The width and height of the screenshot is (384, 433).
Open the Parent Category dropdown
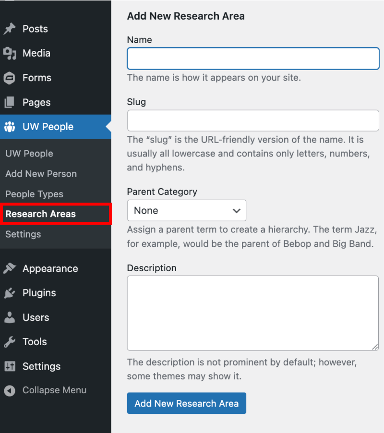(186, 211)
